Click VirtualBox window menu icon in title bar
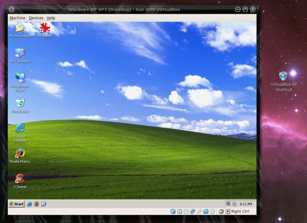307x223 pixels. click(12, 10)
